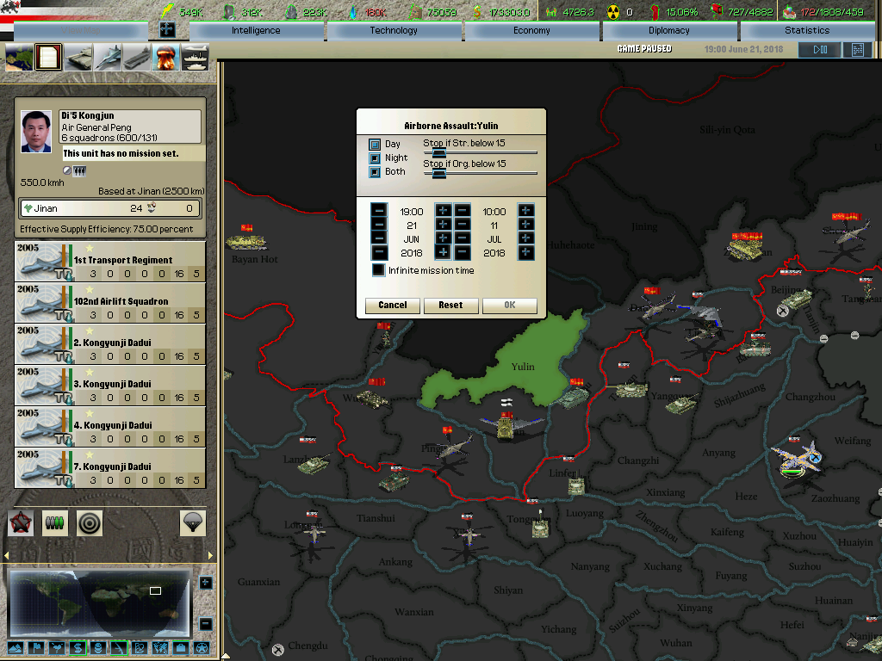This screenshot has height=661, width=882.
Task: Select the bullseye target order icon
Action: [90, 522]
